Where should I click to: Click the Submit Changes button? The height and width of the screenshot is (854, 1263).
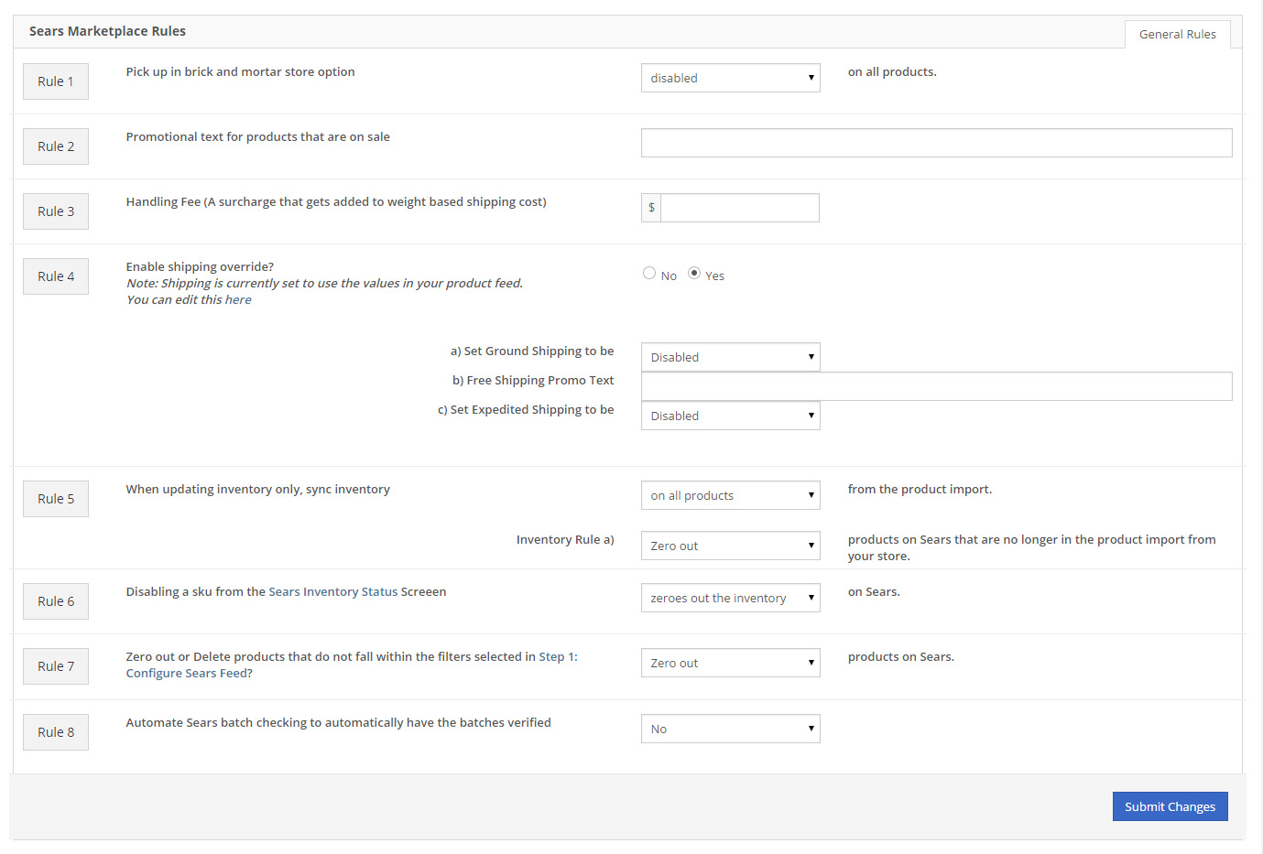coord(1170,806)
